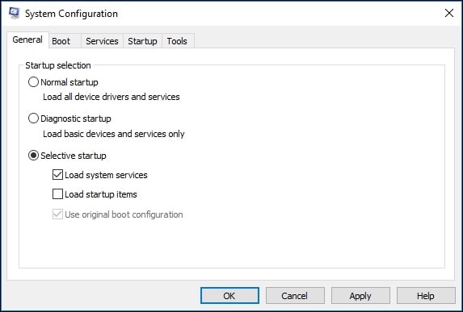This screenshot has height=312, width=463.
Task: Click the Cancel button
Action: (x=295, y=296)
